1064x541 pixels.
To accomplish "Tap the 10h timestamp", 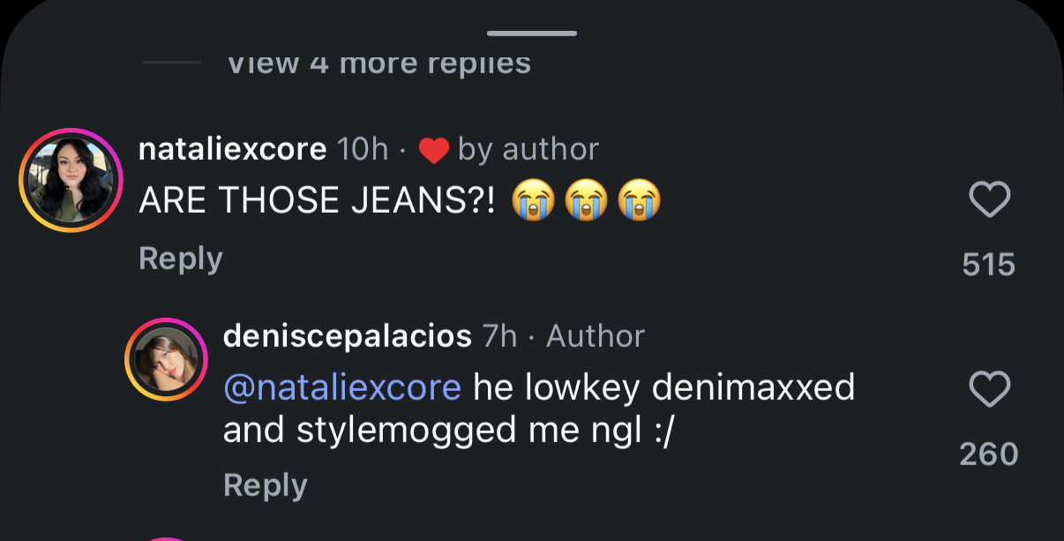I will click(363, 149).
